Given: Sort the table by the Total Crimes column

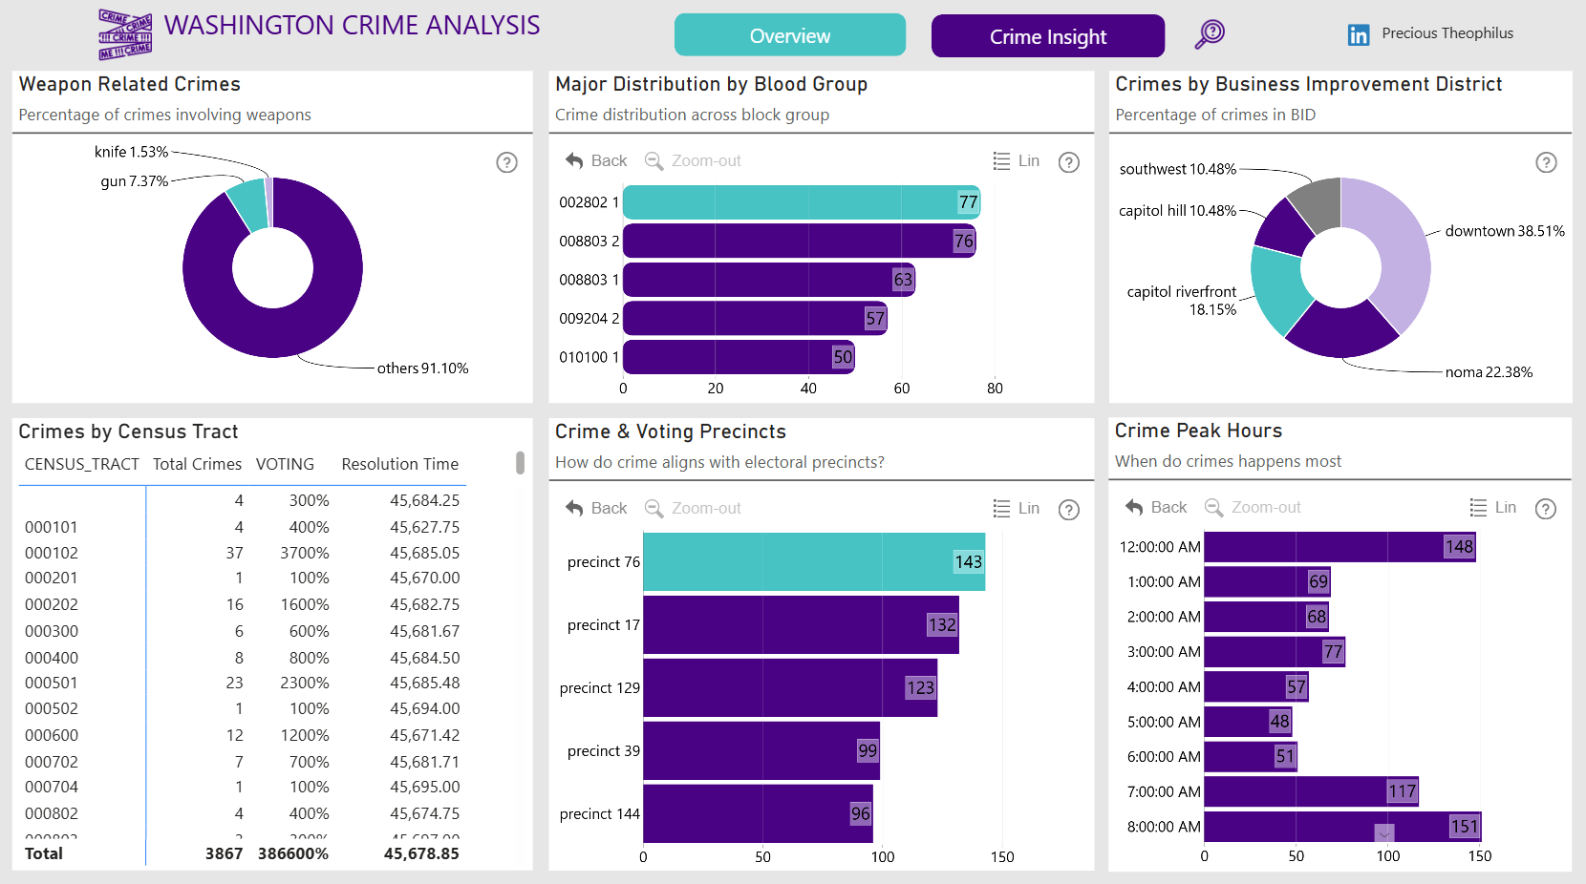Looking at the screenshot, I should point(197,464).
